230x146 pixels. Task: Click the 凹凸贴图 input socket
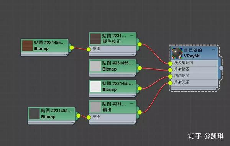170,77
